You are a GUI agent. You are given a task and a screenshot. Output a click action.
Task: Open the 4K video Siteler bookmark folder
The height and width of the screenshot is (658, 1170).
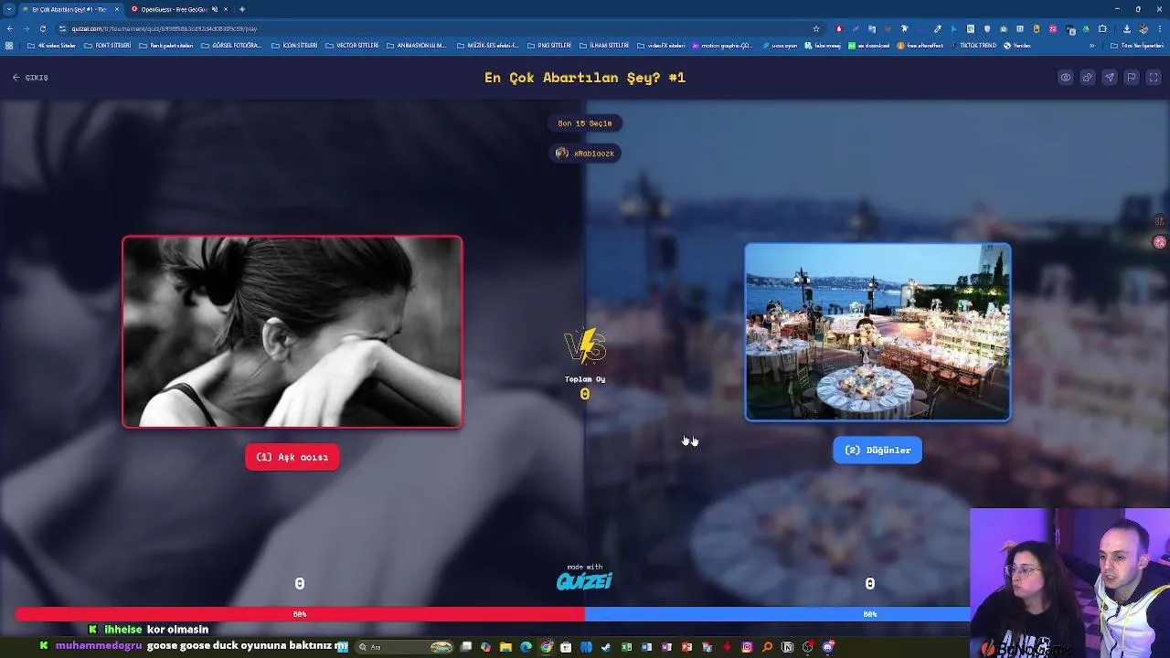[x=52, y=46]
